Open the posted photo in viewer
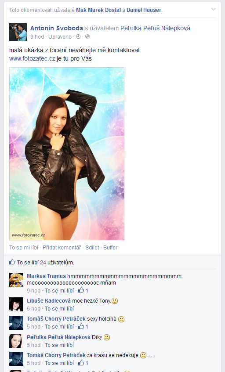 [x=67, y=154]
